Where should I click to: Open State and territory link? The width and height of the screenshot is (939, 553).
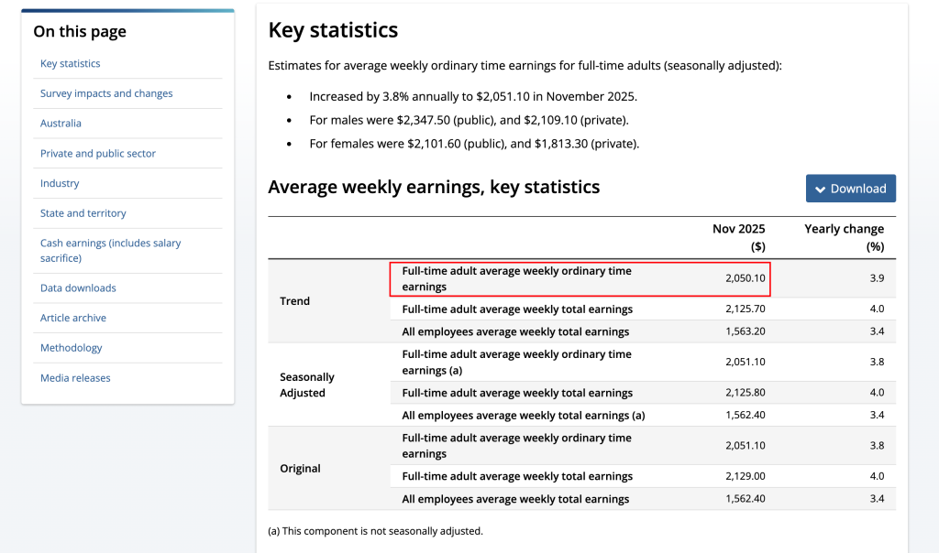(83, 213)
